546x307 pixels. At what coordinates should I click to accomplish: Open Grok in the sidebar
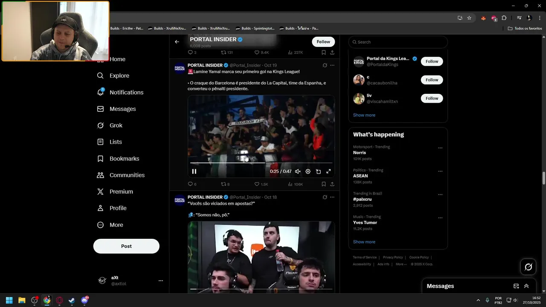pyautogui.click(x=110, y=125)
